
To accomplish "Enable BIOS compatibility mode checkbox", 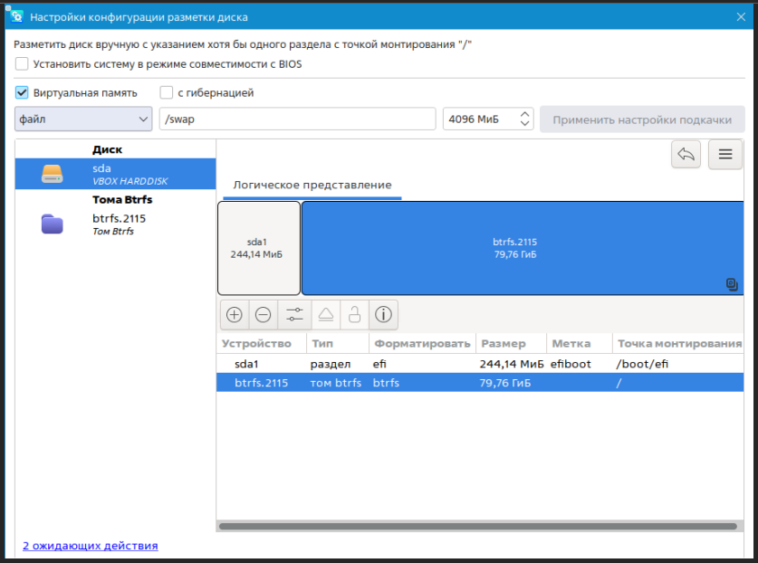I will 22,64.
